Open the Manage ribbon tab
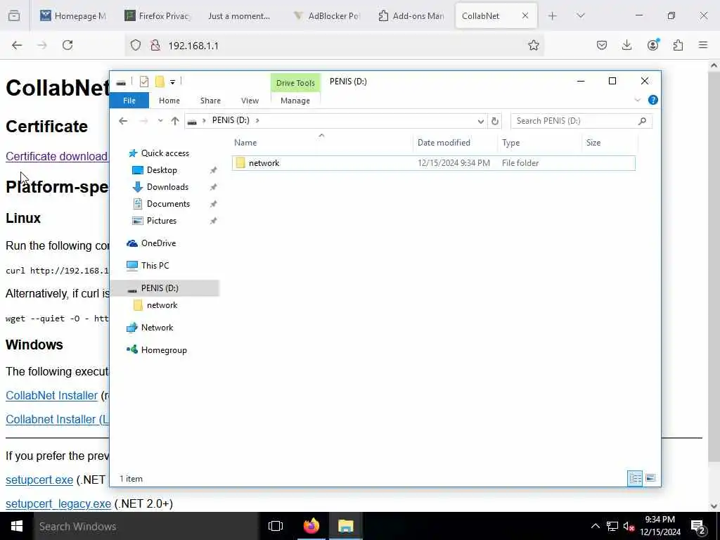 [295, 101]
